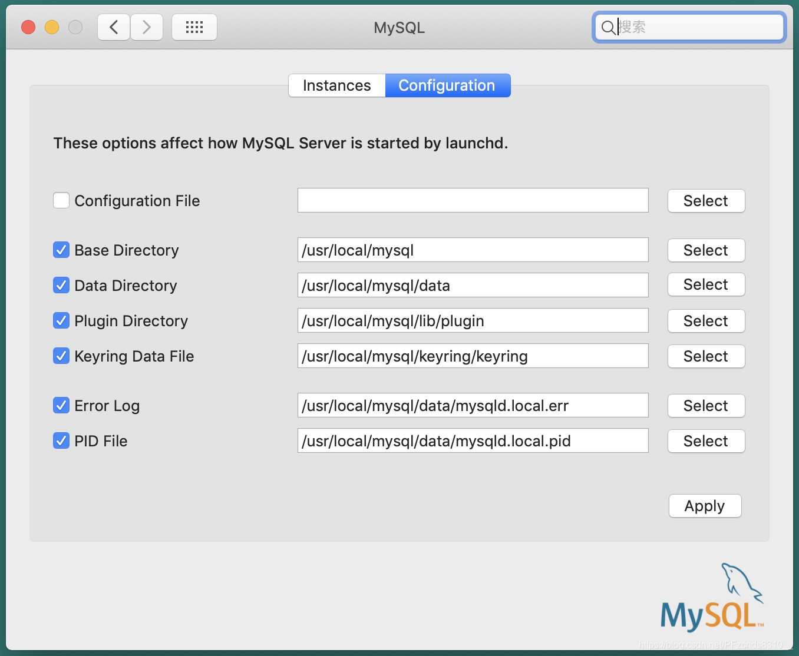Click the Plugin Directory label
The image size is (799, 656).
coord(131,321)
